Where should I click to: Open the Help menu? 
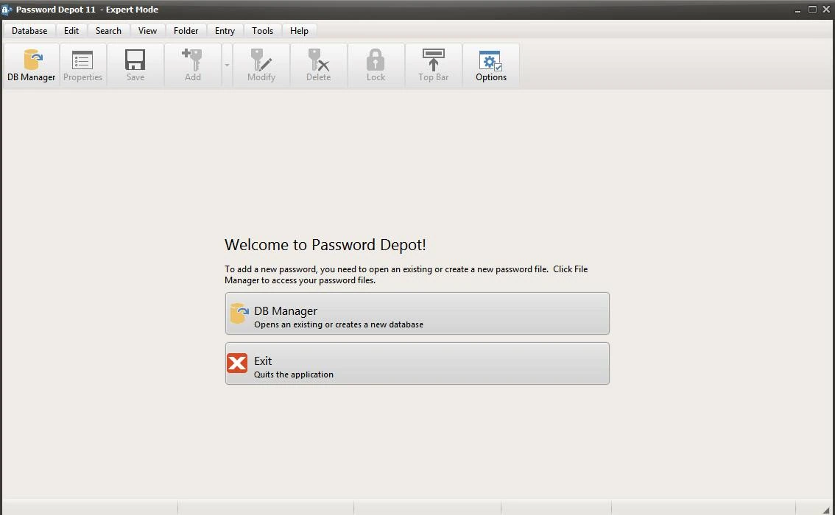tap(299, 31)
